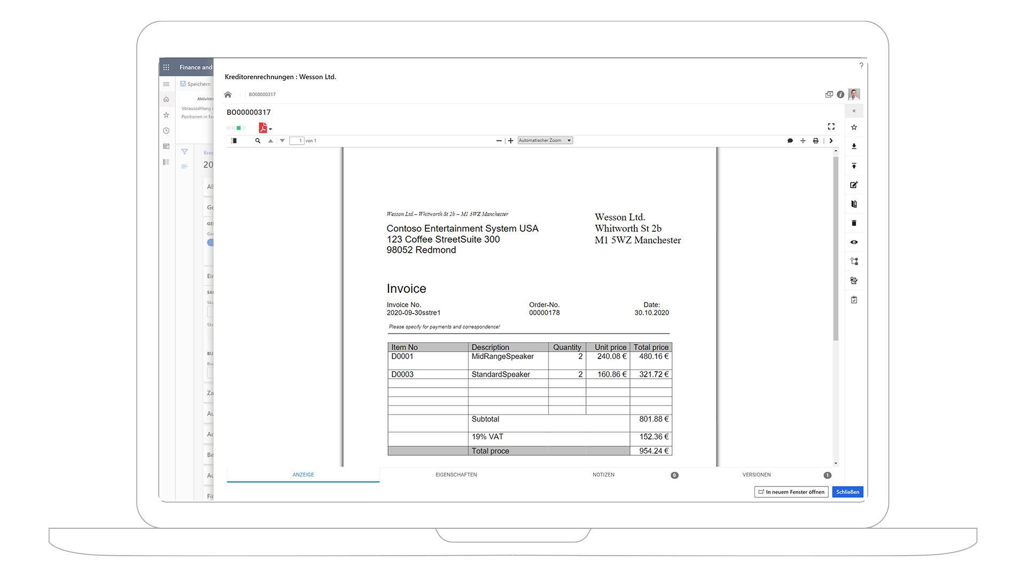Open Favorites star in the Finance sidebar
The height and width of the screenshot is (577, 1026).
coord(166,115)
